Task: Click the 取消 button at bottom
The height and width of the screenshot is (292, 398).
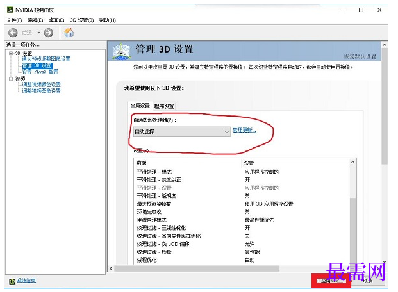Action: click(x=367, y=280)
